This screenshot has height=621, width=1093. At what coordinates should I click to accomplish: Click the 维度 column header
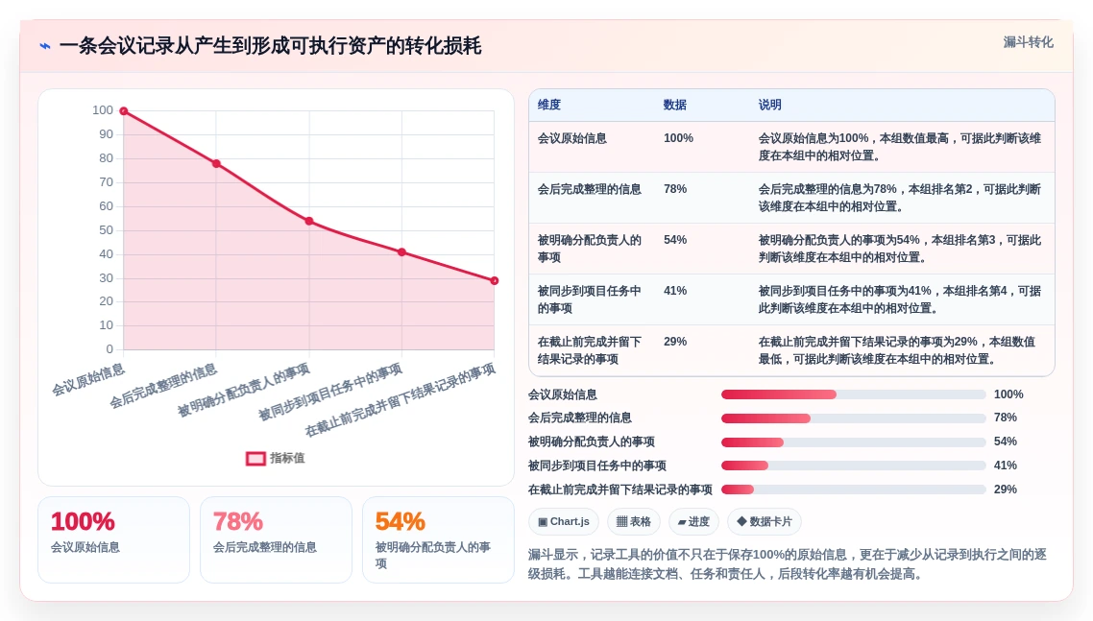(x=549, y=105)
